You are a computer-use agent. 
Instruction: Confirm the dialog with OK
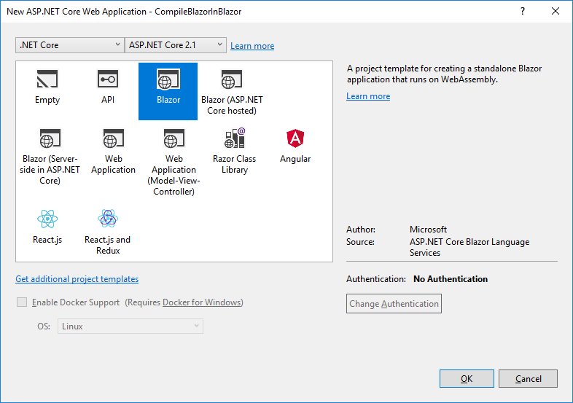[x=467, y=379]
